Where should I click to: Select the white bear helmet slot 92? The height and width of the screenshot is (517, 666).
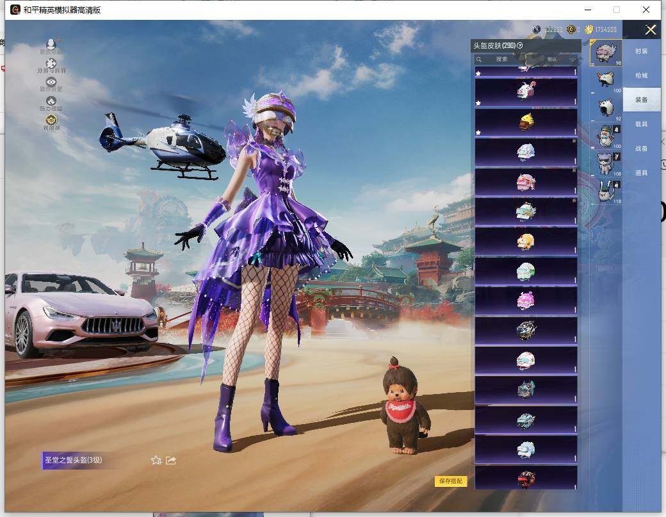point(606,109)
